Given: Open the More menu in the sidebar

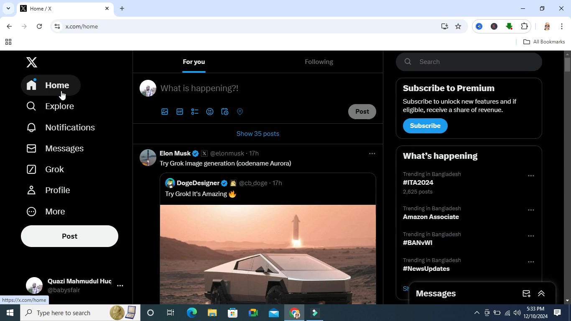Looking at the screenshot, I should pos(46,211).
